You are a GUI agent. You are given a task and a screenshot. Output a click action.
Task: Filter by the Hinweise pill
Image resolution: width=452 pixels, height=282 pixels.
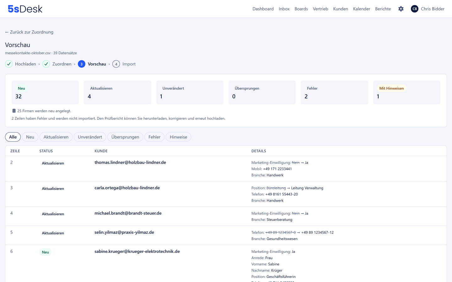point(178,137)
